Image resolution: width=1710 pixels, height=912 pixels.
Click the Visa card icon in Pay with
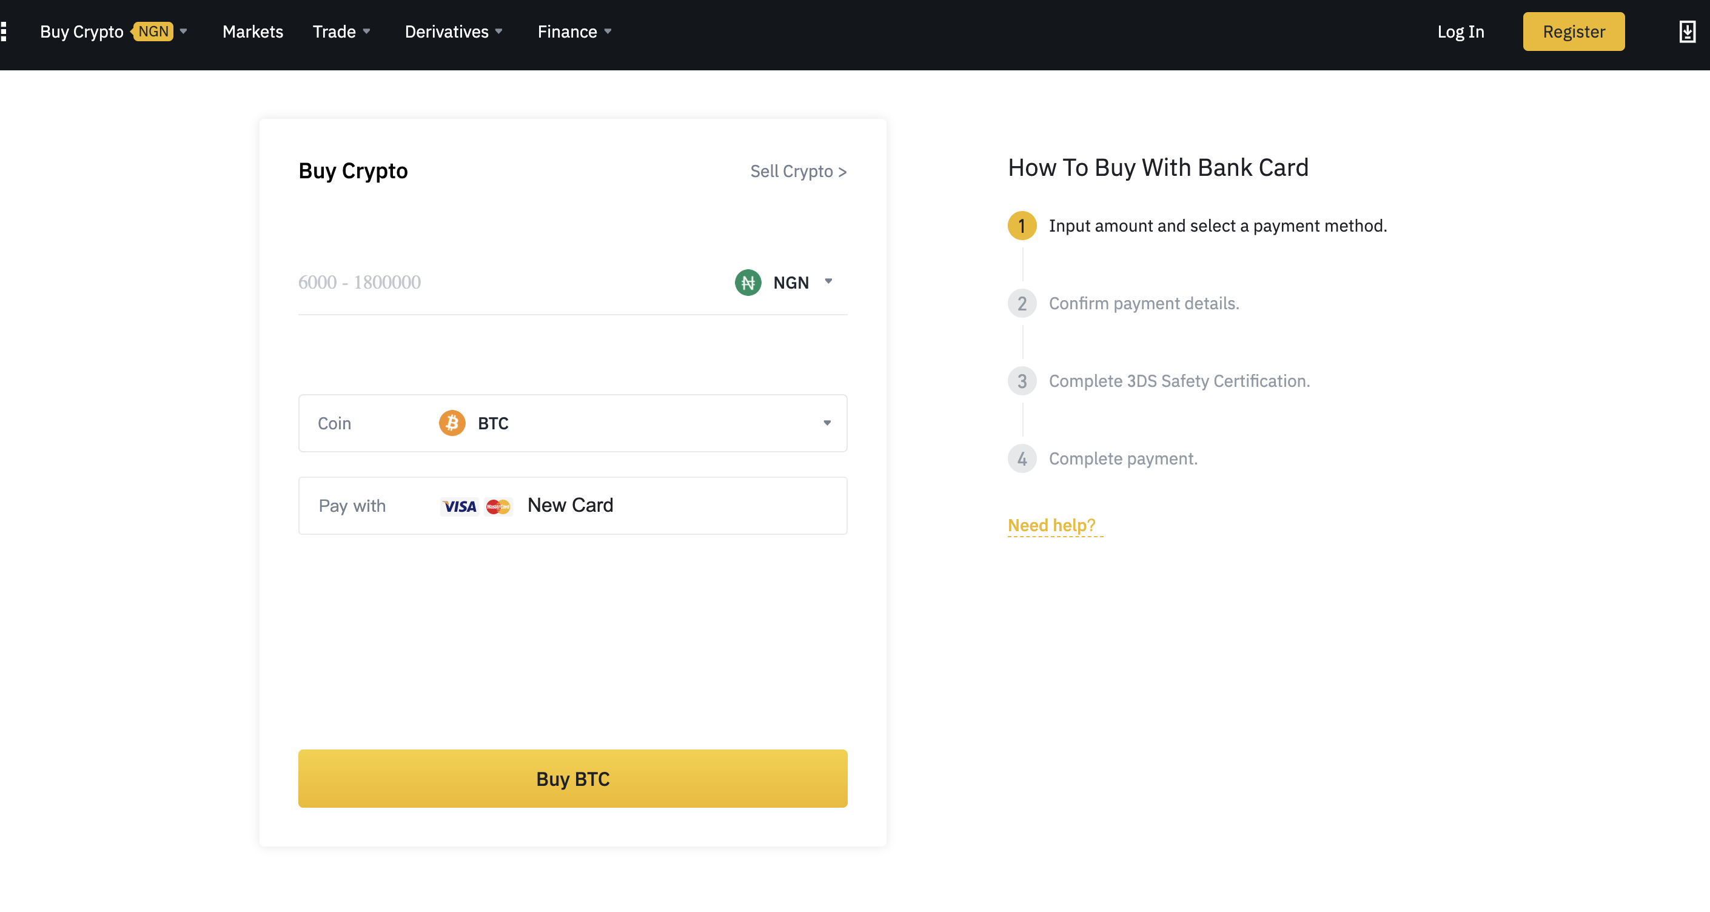click(x=458, y=506)
